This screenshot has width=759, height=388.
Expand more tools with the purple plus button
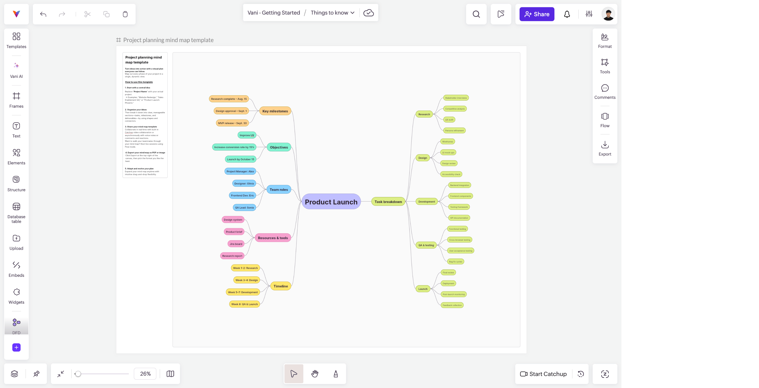point(16,347)
